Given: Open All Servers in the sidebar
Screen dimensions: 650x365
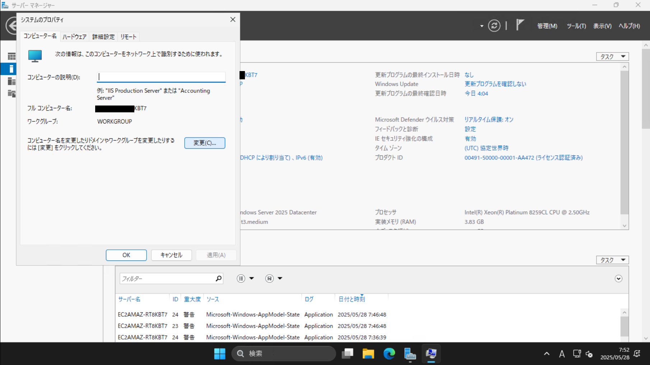Looking at the screenshot, I should [x=11, y=81].
